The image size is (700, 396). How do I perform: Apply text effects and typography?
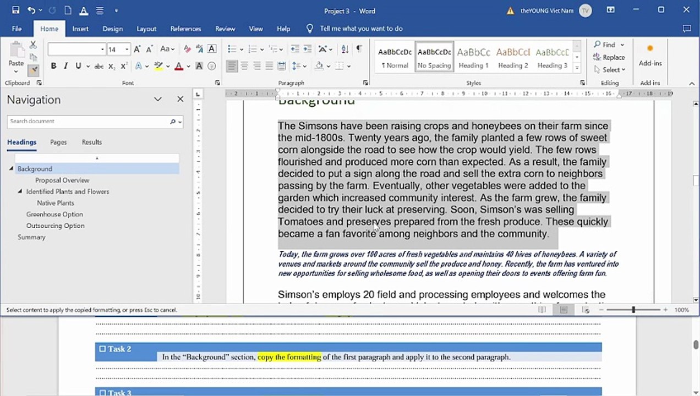tap(139, 66)
